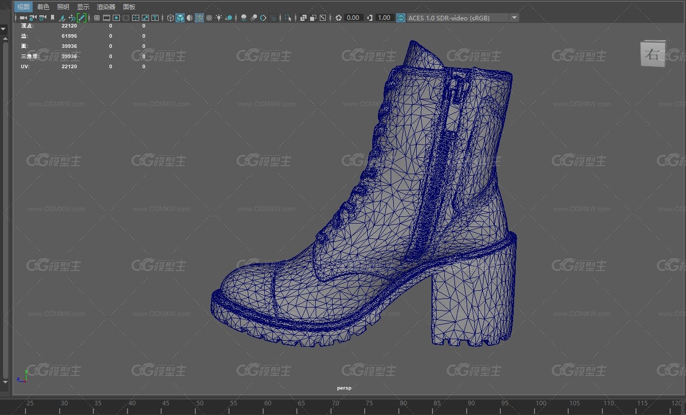The image size is (686, 415).
Task: Click the Safe Action icon
Action: pos(145,18)
